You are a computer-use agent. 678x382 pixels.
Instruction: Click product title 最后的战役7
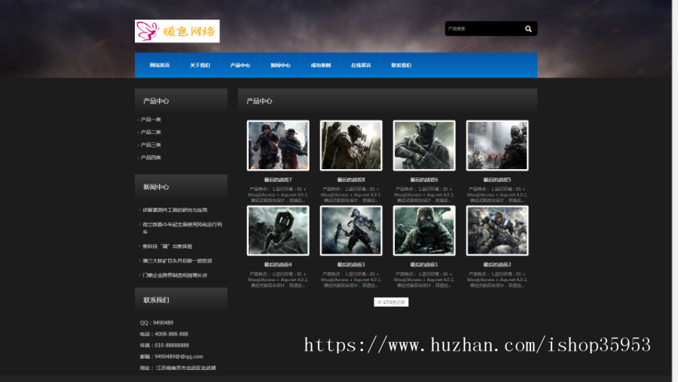coord(278,180)
